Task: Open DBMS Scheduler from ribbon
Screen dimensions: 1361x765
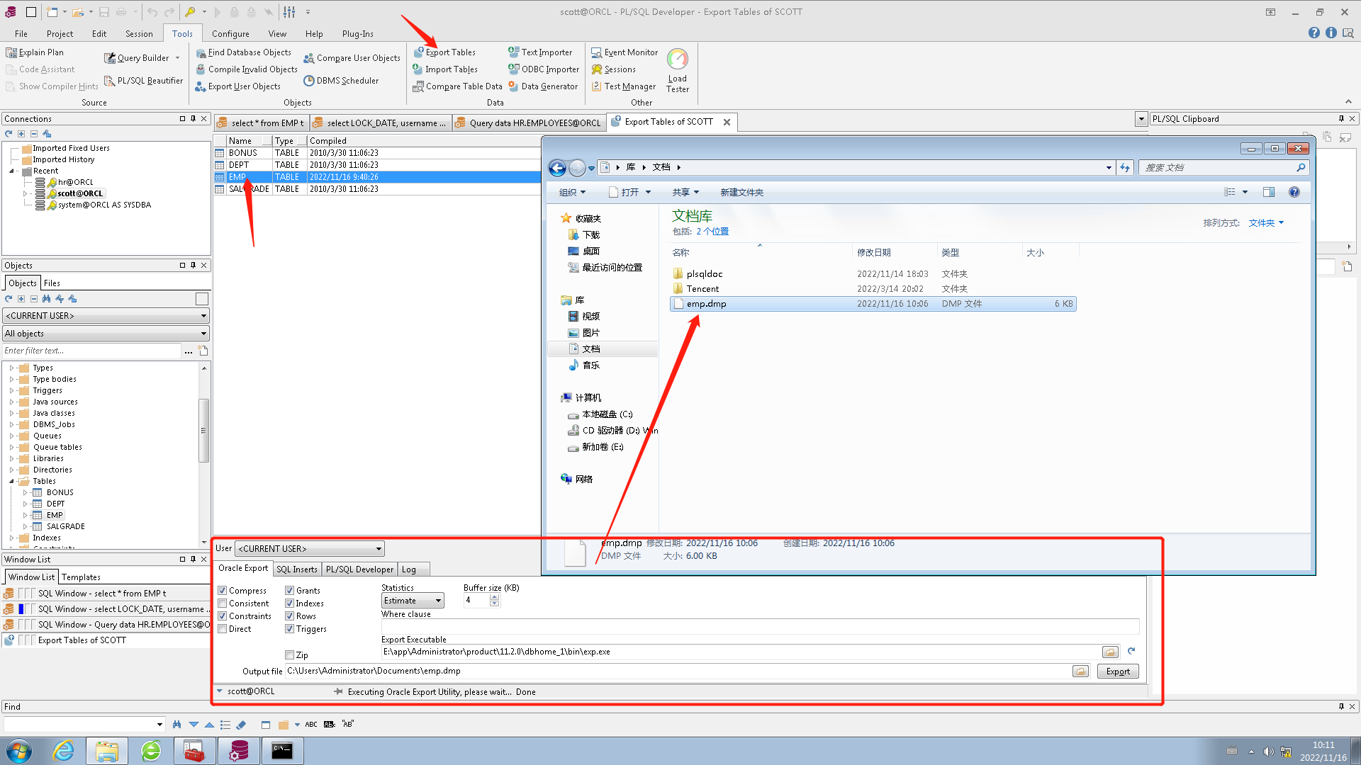Action: click(x=341, y=81)
